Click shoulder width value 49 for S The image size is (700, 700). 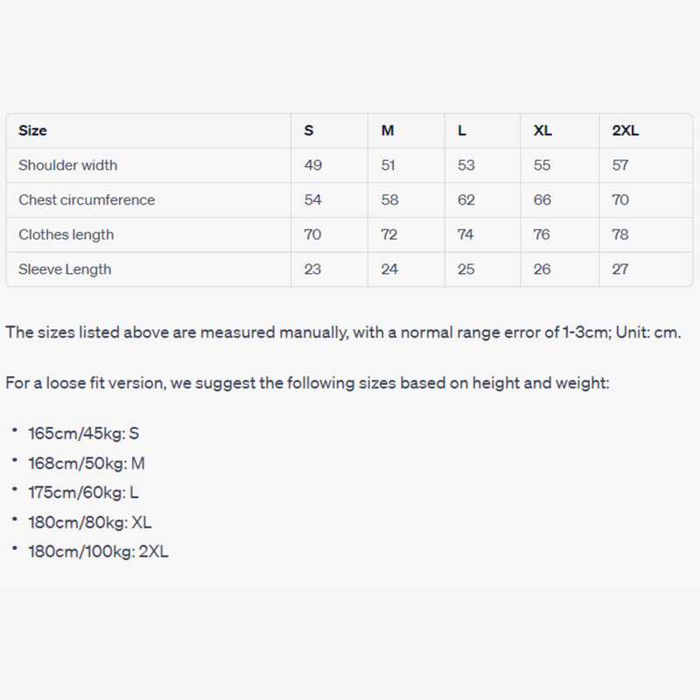[312, 165]
